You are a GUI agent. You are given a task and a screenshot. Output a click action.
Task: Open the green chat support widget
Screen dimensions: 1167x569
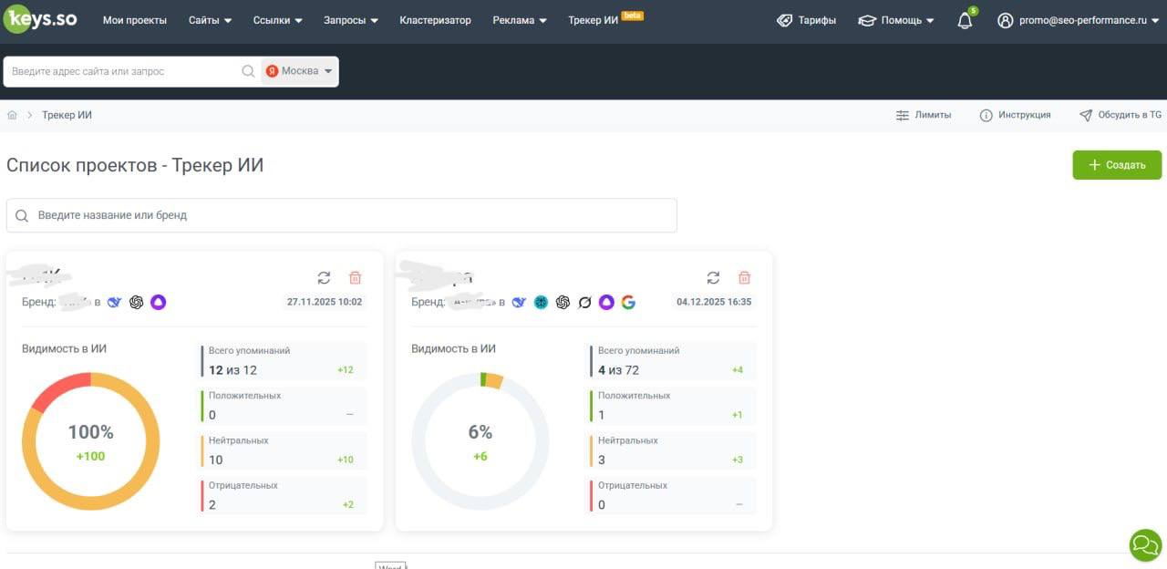coord(1145,544)
